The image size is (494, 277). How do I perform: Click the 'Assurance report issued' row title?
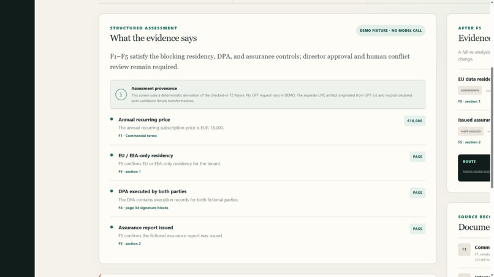145,227
